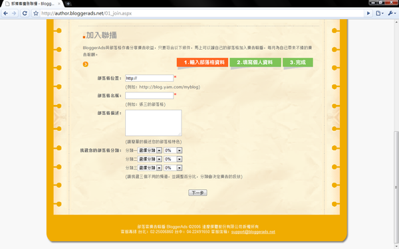Click the browser Back arrow

(x=5, y=13)
